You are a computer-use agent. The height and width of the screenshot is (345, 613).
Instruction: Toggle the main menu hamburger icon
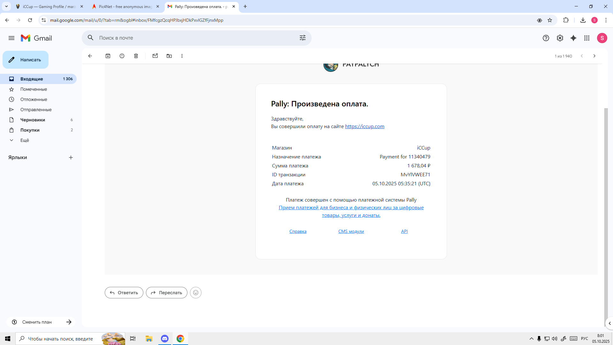(x=11, y=38)
